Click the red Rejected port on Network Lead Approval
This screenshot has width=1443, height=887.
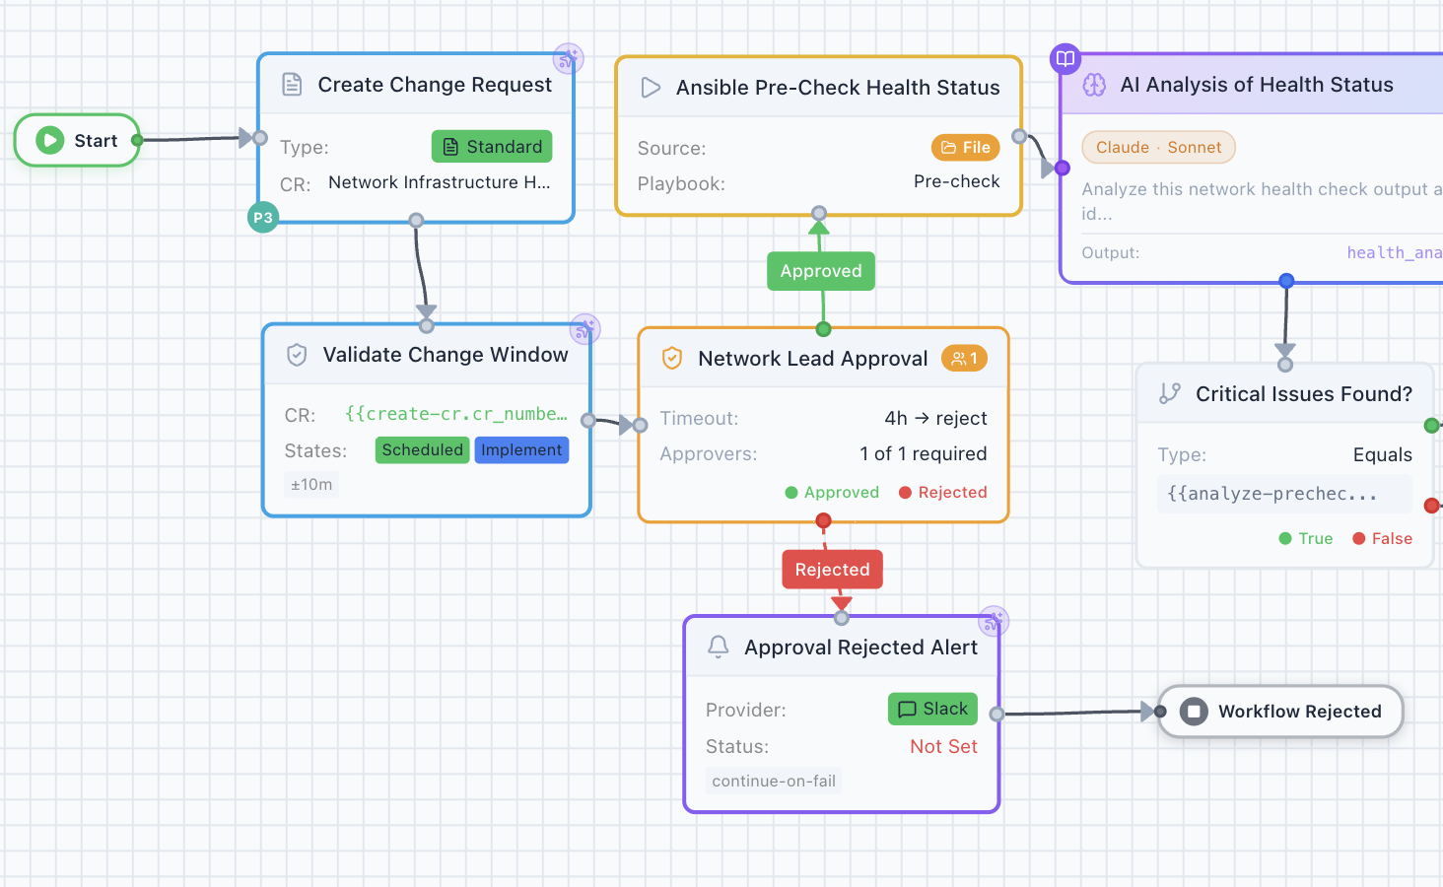(x=823, y=520)
